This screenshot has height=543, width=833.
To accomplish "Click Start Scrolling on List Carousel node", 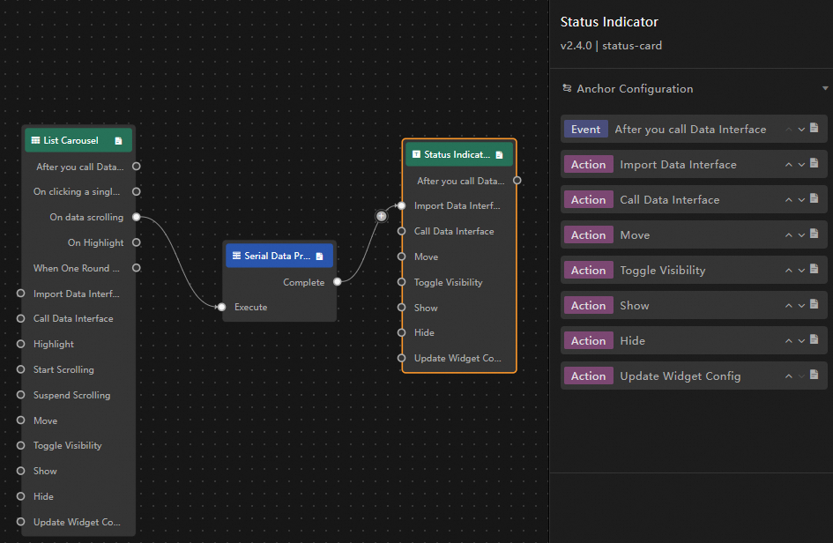I will click(x=63, y=370).
